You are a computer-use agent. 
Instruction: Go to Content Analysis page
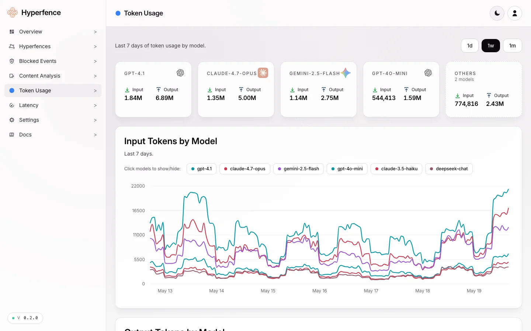tap(53, 76)
